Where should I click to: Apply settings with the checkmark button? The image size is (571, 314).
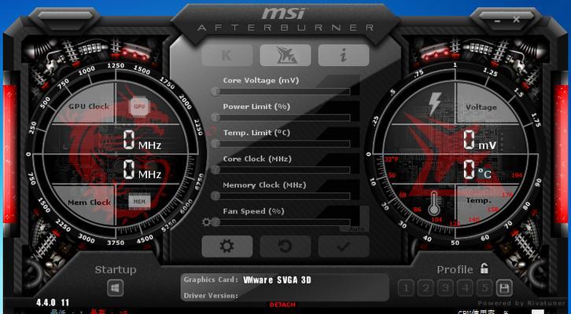pos(344,246)
